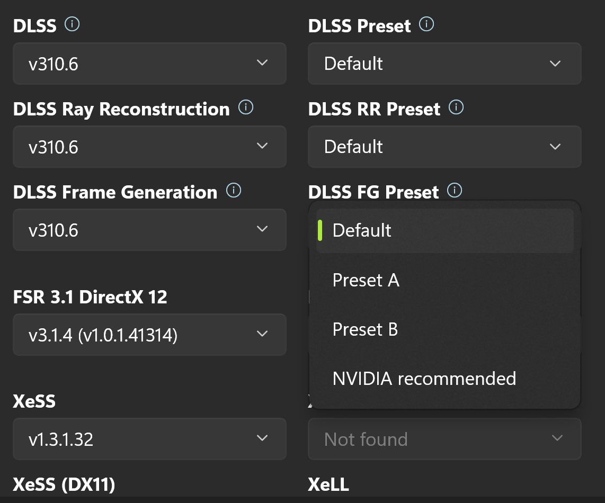
Task: Click the DLSS RR Preset label
Action: click(x=374, y=109)
